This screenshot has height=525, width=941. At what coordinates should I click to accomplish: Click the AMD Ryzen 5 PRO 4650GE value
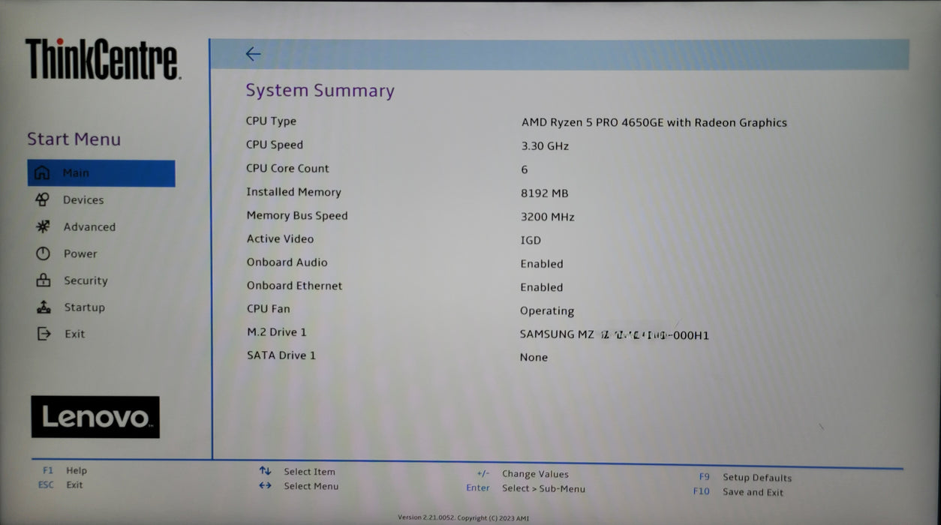tap(654, 123)
